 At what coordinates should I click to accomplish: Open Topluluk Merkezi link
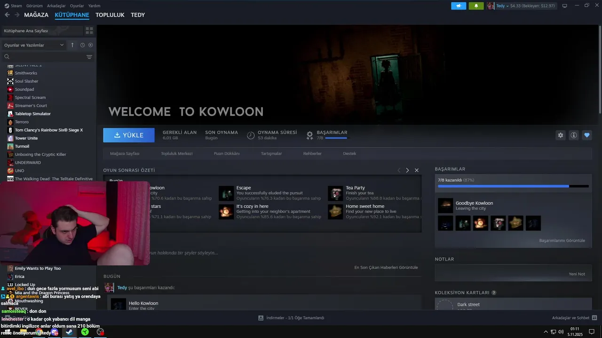pyautogui.click(x=177, y=154)
